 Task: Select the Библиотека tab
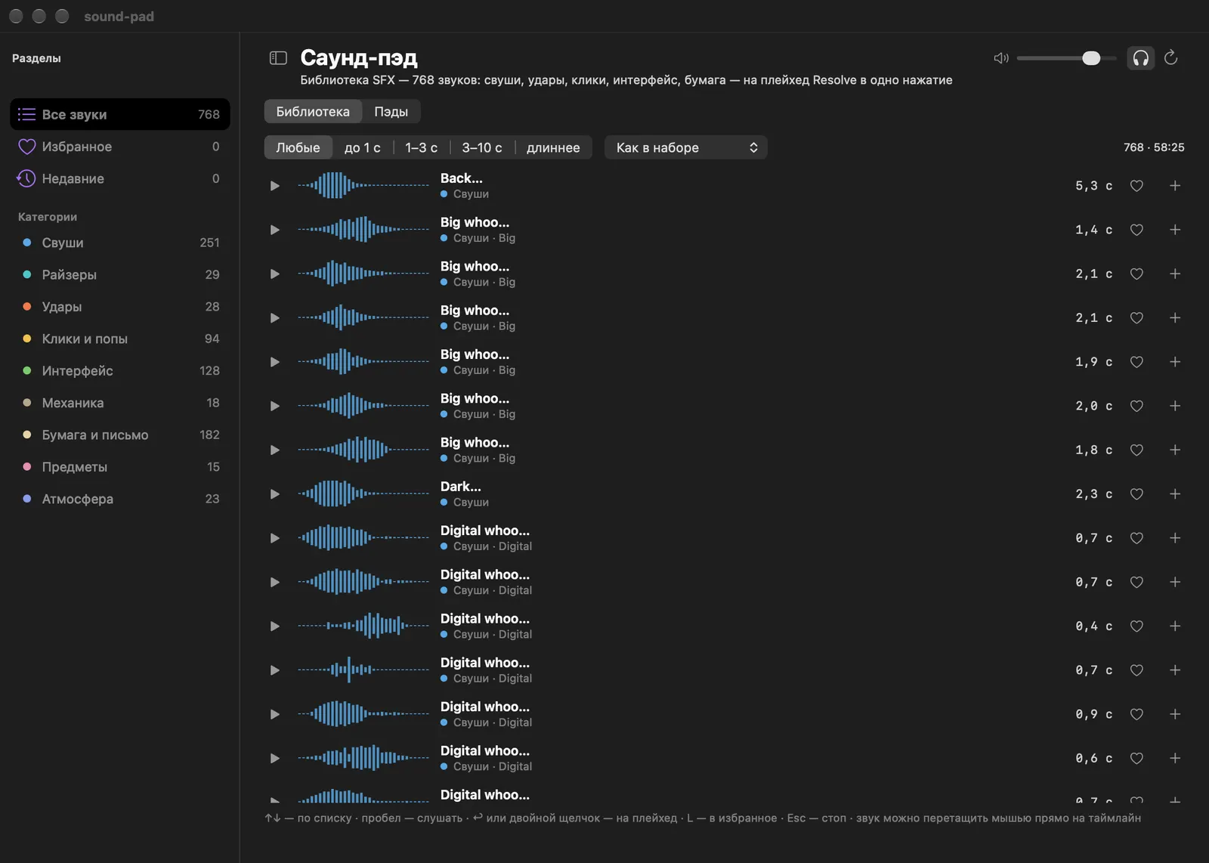[313, 112]
